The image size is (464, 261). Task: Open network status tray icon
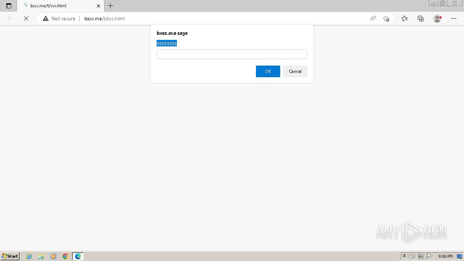[421, 256]
